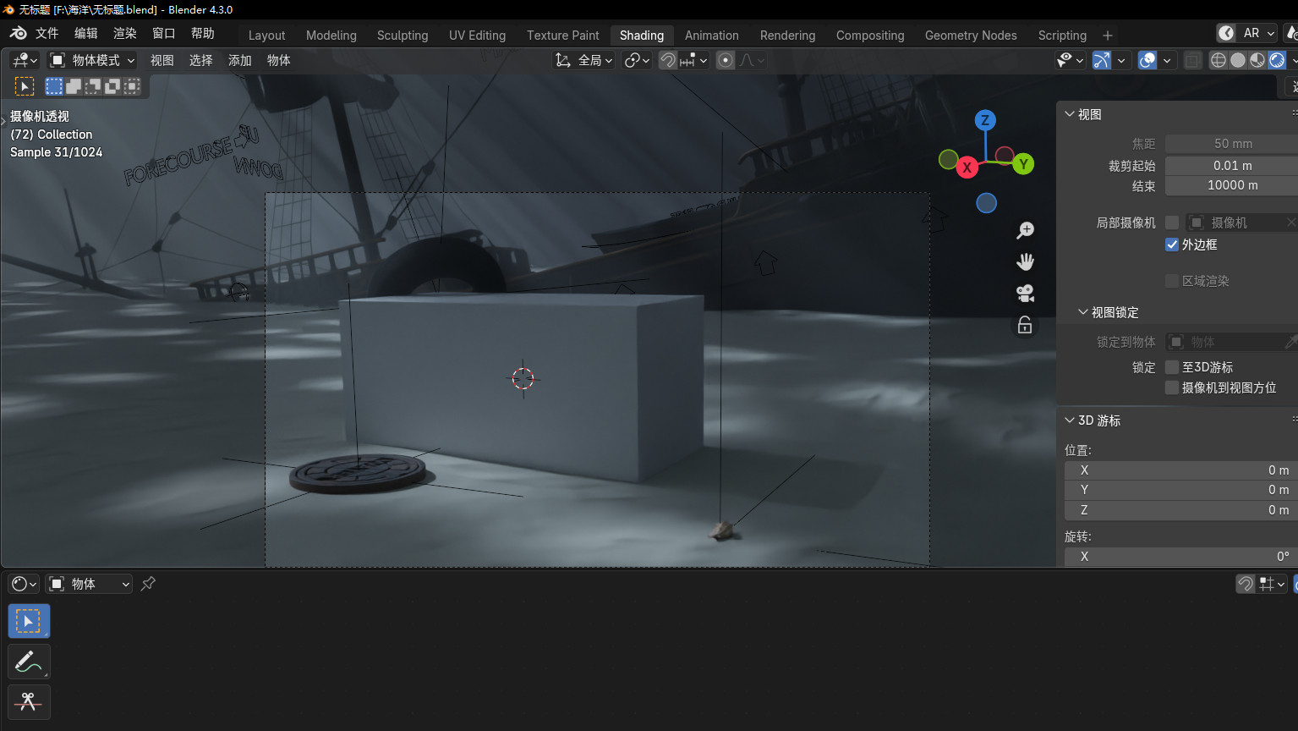Image resolution: width=1298 pixels, height=731 pixels.
Task: Click the pin icon in node editor header
Action: pyautogui.click(x=148, y=584)
